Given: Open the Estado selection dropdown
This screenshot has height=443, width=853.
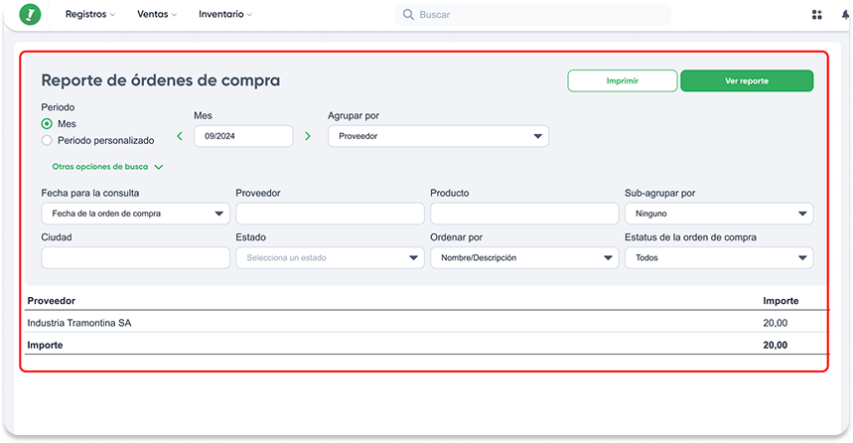Looking at the screenshot, I should (330, 257).
